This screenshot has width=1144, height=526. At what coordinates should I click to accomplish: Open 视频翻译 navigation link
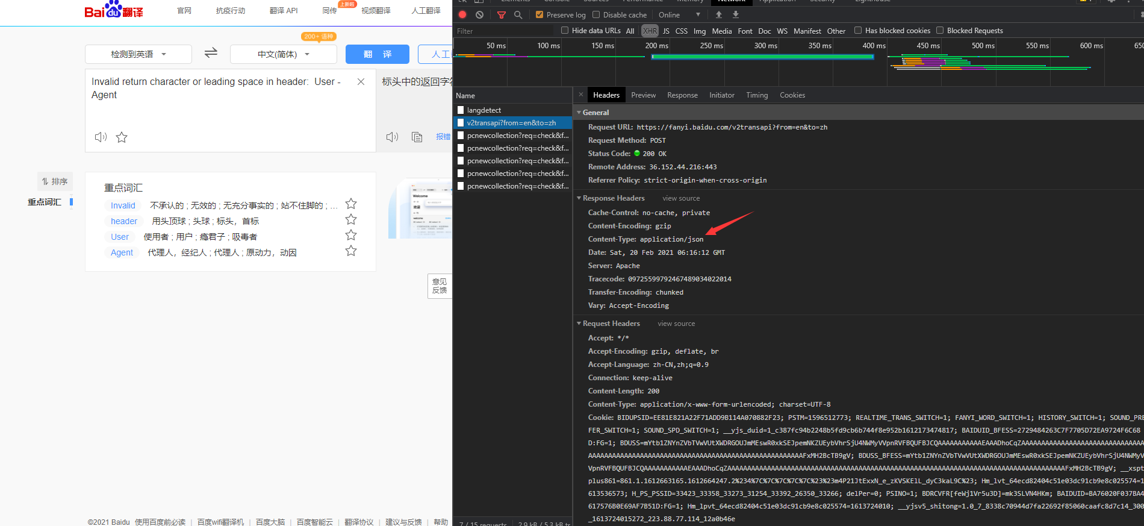point(376,11)
